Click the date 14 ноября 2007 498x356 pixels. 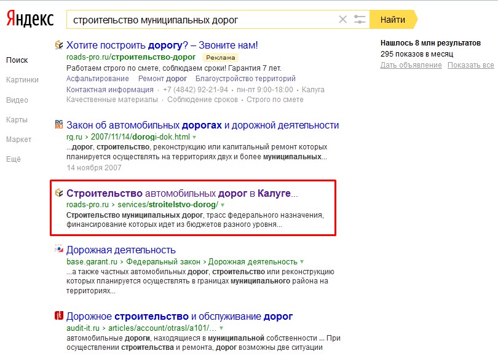click(x=94, y=168)
